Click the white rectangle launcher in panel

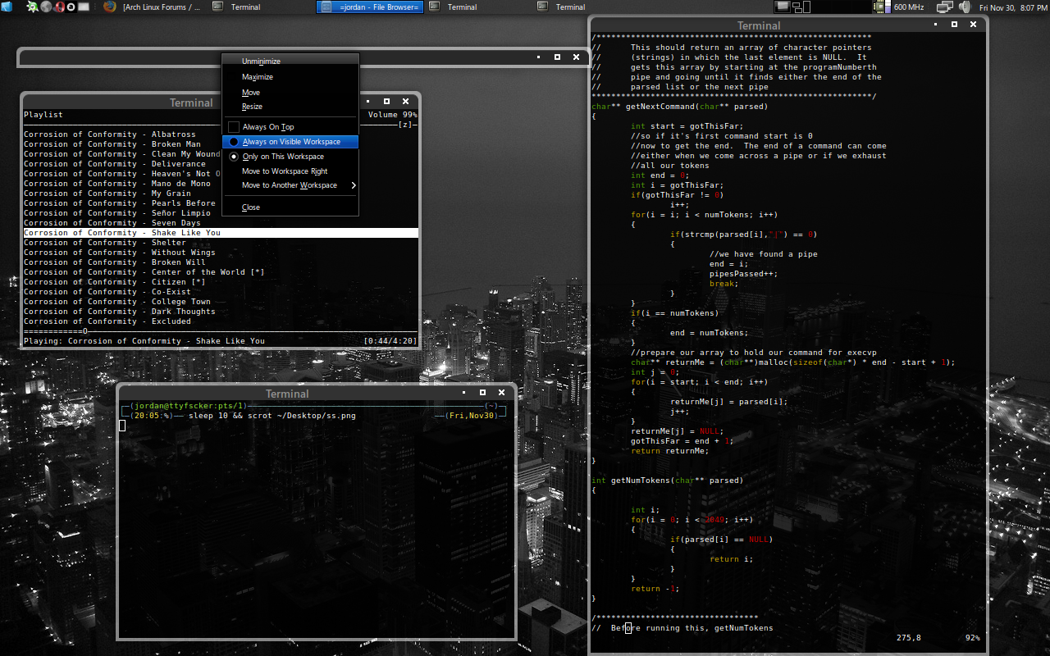click(x=84, y=7)
